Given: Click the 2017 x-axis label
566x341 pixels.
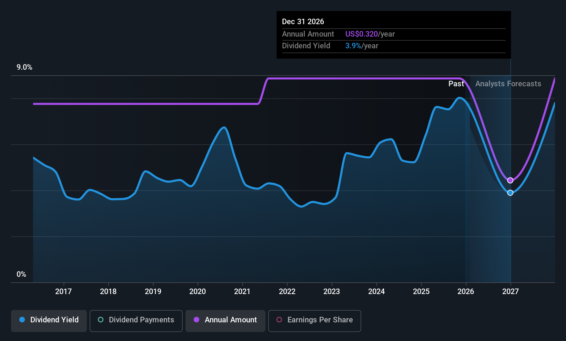Looking at the screenshot, I should (63, 291).
